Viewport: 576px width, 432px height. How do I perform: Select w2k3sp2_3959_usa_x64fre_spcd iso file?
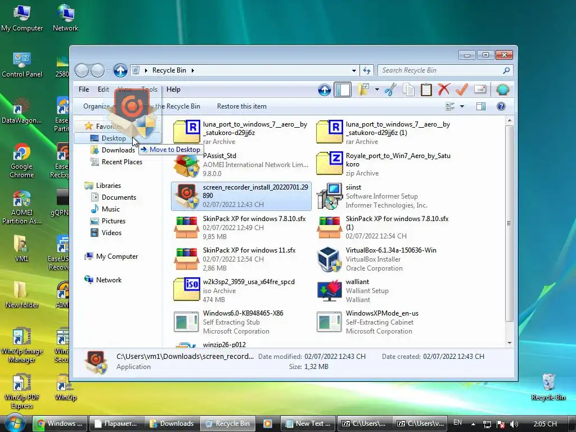coord(241,291)
